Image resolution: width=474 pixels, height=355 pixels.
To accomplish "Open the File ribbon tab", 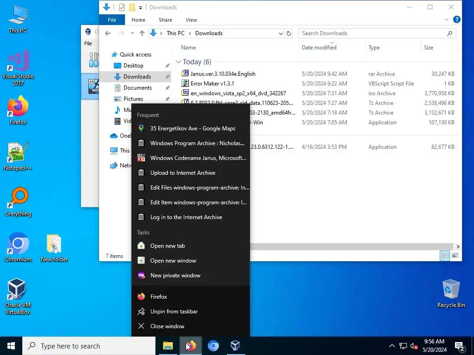I will click(112, 20).
